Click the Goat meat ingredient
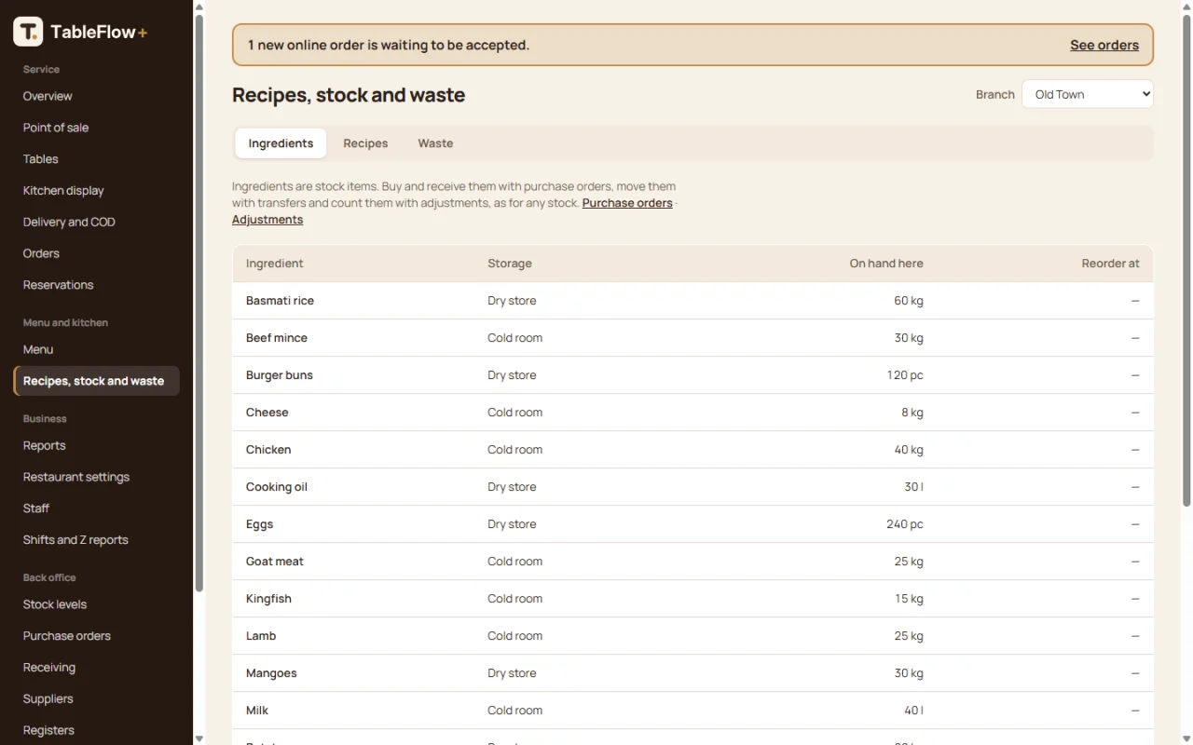The image size is (1193, 745). (275, 562)
